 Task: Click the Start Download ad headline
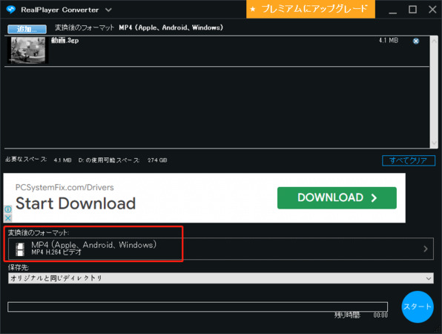(x=76, y=203)
